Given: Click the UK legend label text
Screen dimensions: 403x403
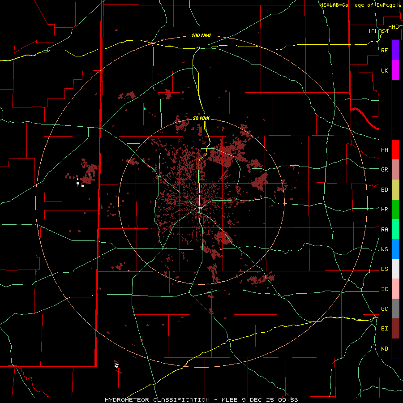Looking at the screenshot, I should click(384, 70).
